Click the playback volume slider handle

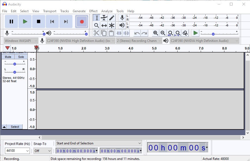coord(86,34)
